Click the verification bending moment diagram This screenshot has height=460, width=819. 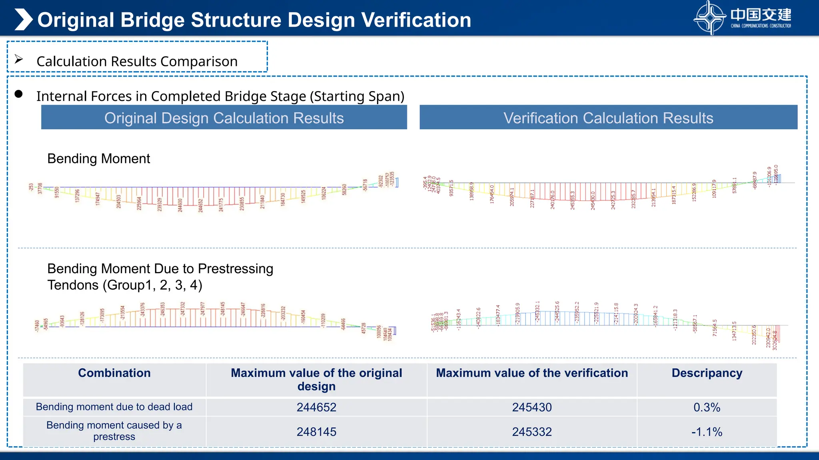pyautogui.click(x=609, y=188)
